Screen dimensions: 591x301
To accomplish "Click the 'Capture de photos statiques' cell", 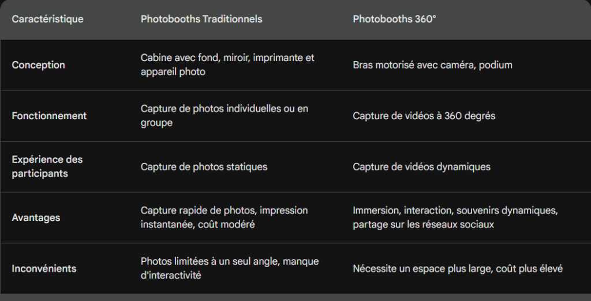I will (x=204, y=167).
